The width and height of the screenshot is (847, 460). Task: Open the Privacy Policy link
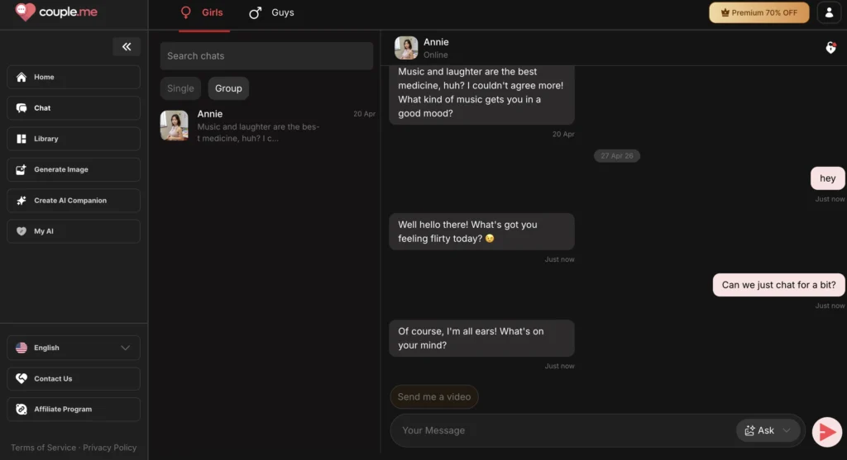tap(110, 448)
